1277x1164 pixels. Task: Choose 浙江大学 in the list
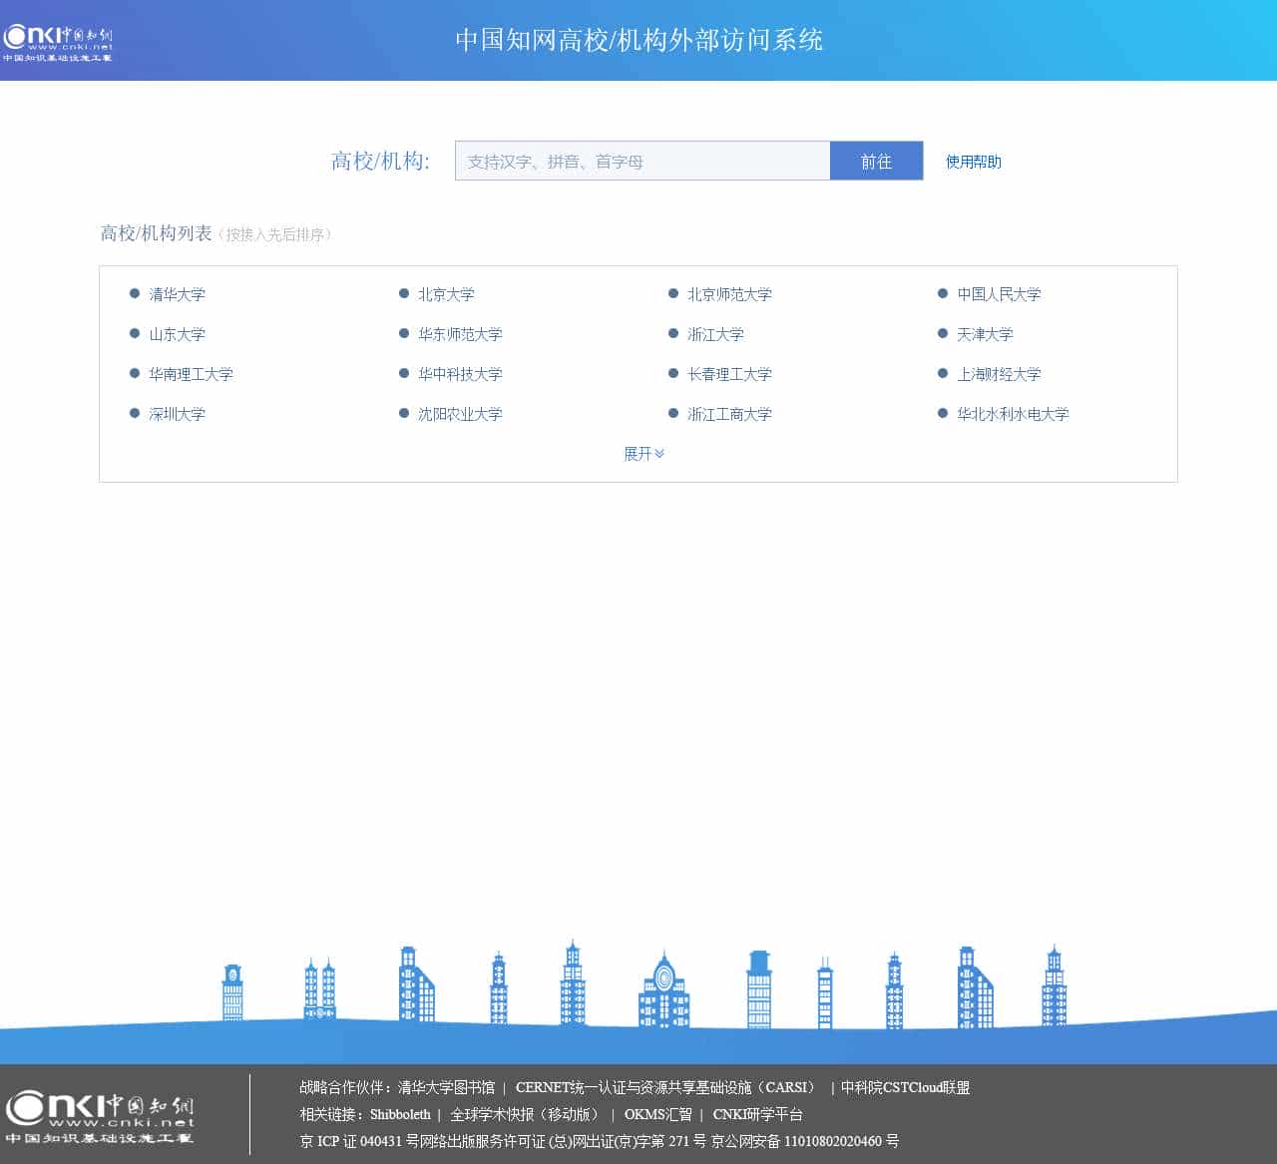click(x=715, y=334)
